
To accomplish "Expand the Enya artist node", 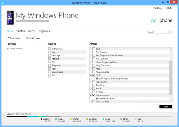I will [x=91, y=49].
